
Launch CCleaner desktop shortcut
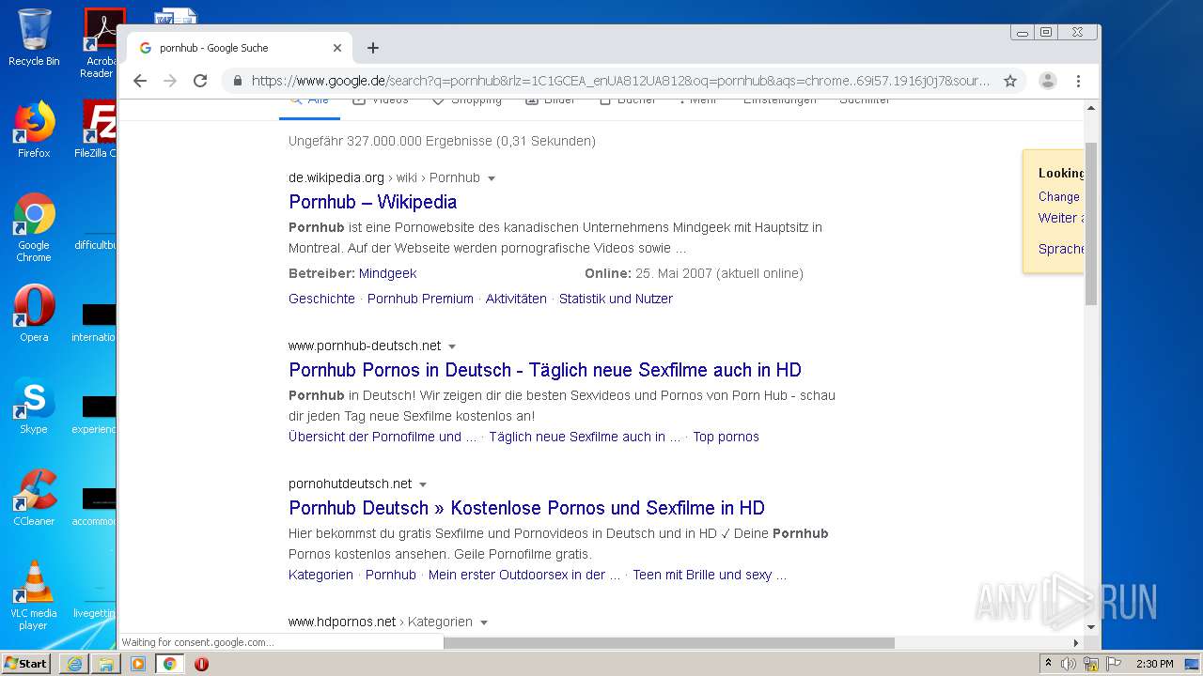coord(34,498)
